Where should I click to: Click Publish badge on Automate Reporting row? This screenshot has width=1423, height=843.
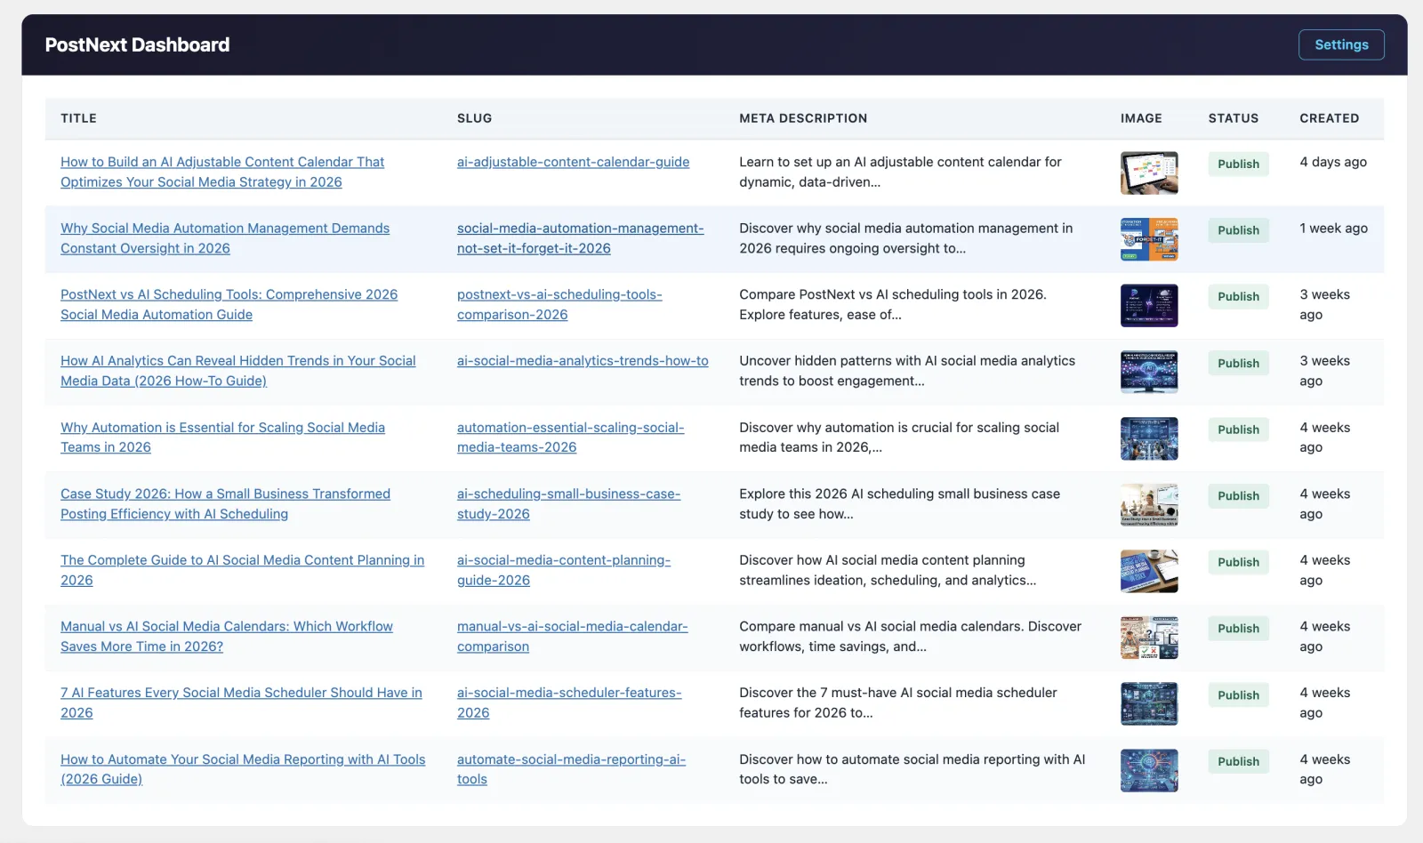1238,761
